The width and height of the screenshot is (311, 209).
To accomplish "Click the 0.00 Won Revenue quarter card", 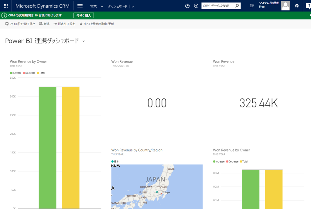I will 157,103.
